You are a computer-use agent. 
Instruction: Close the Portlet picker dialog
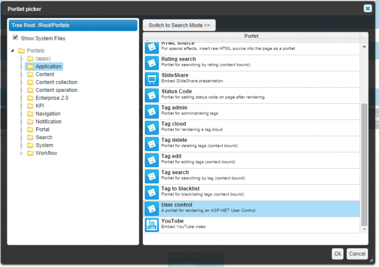(x=368, y=9)
